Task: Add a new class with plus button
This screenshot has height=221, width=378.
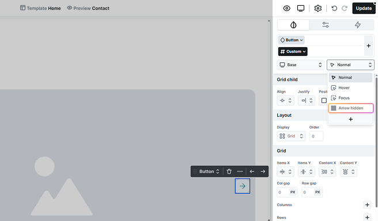Action: pos(368,45)
